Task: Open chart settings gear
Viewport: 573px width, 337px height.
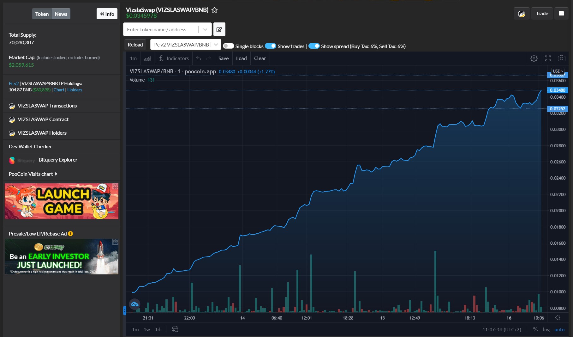Action: coord(534,58)
